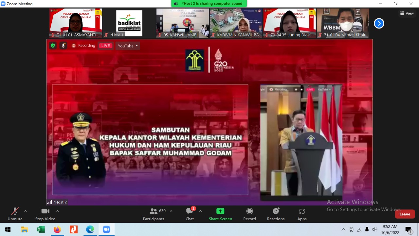
Task: Open File Explorer from taskbar
Action: click(x=25, y=229)
